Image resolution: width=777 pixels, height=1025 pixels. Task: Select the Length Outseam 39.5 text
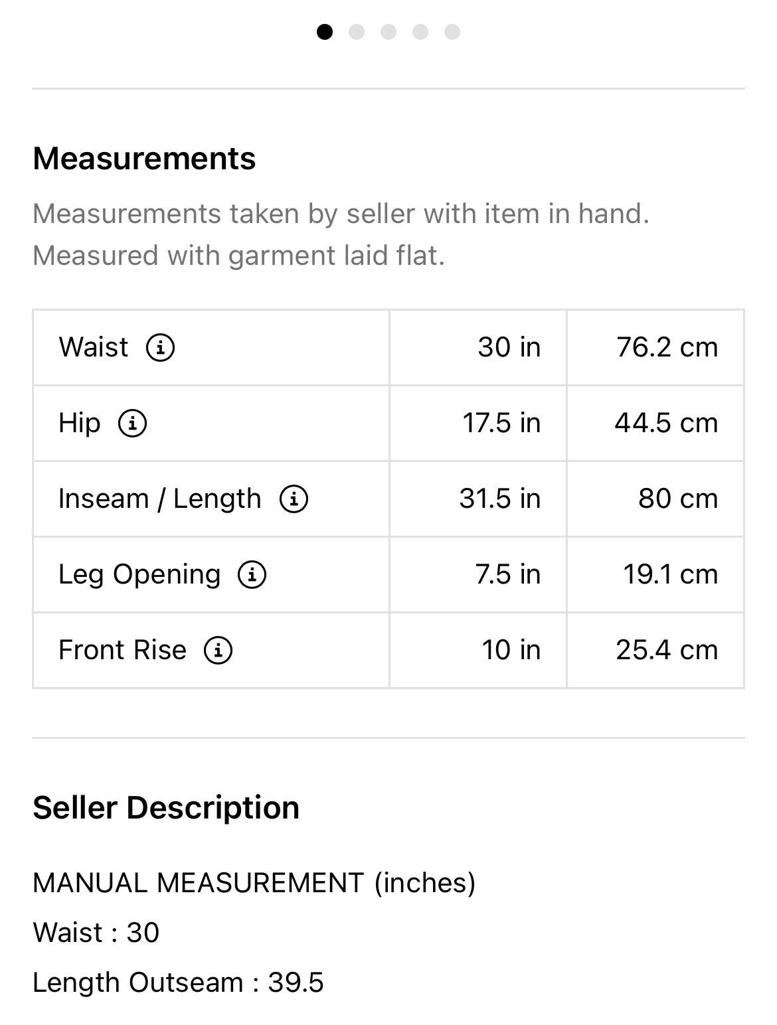[178, 983]
